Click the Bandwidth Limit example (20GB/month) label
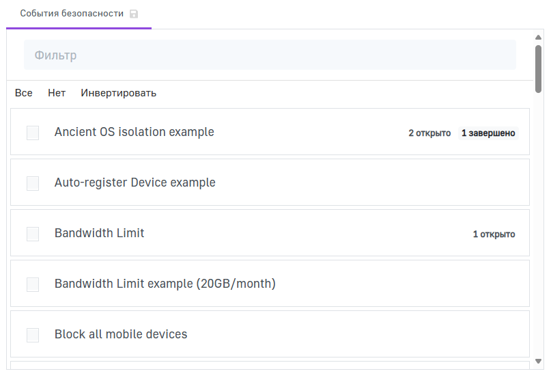The image size is (551, 378). point(165,284)
